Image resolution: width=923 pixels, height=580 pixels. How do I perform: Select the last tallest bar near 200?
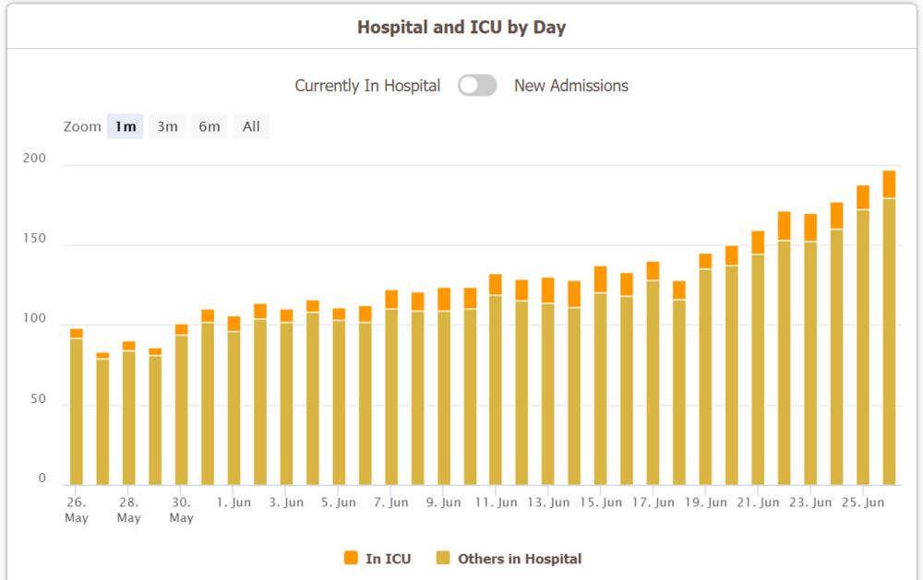[889, 328]
